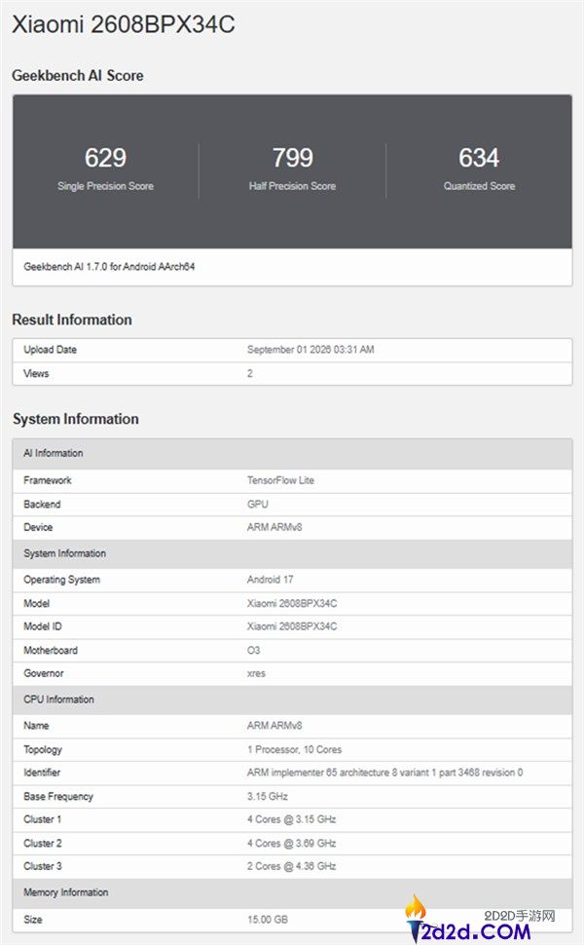This screenshot has height=945, width=584.
Task: Select the 'Android 17' value
Action: [271, 580]
